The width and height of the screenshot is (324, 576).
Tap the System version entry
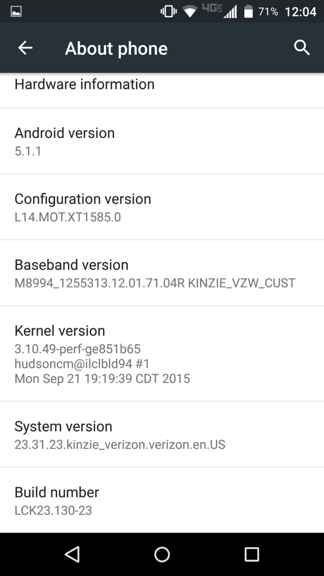click(162, 434)
